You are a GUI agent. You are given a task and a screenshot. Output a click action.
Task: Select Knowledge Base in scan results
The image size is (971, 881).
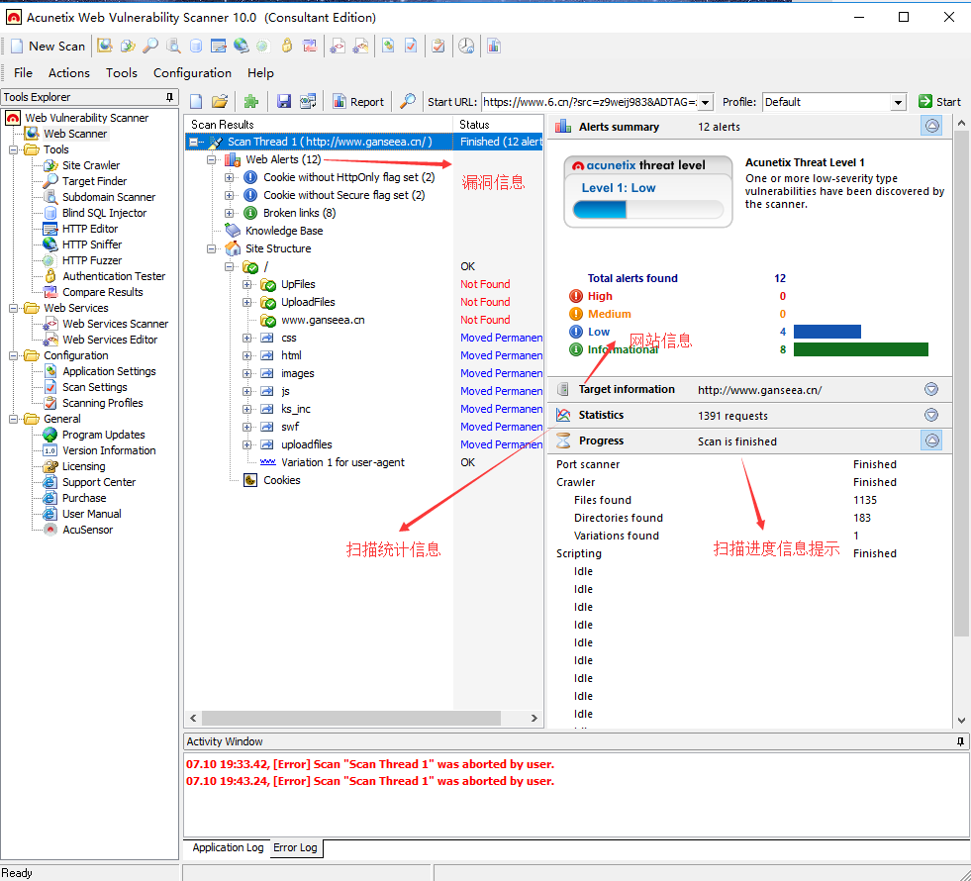point(284,231)
